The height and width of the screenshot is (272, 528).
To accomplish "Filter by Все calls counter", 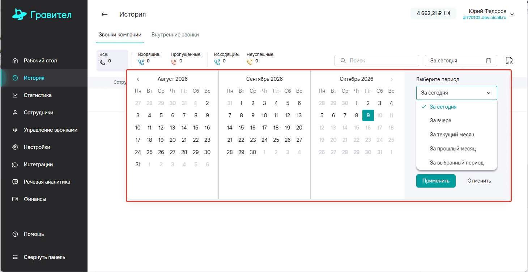I will click(112, 61).
